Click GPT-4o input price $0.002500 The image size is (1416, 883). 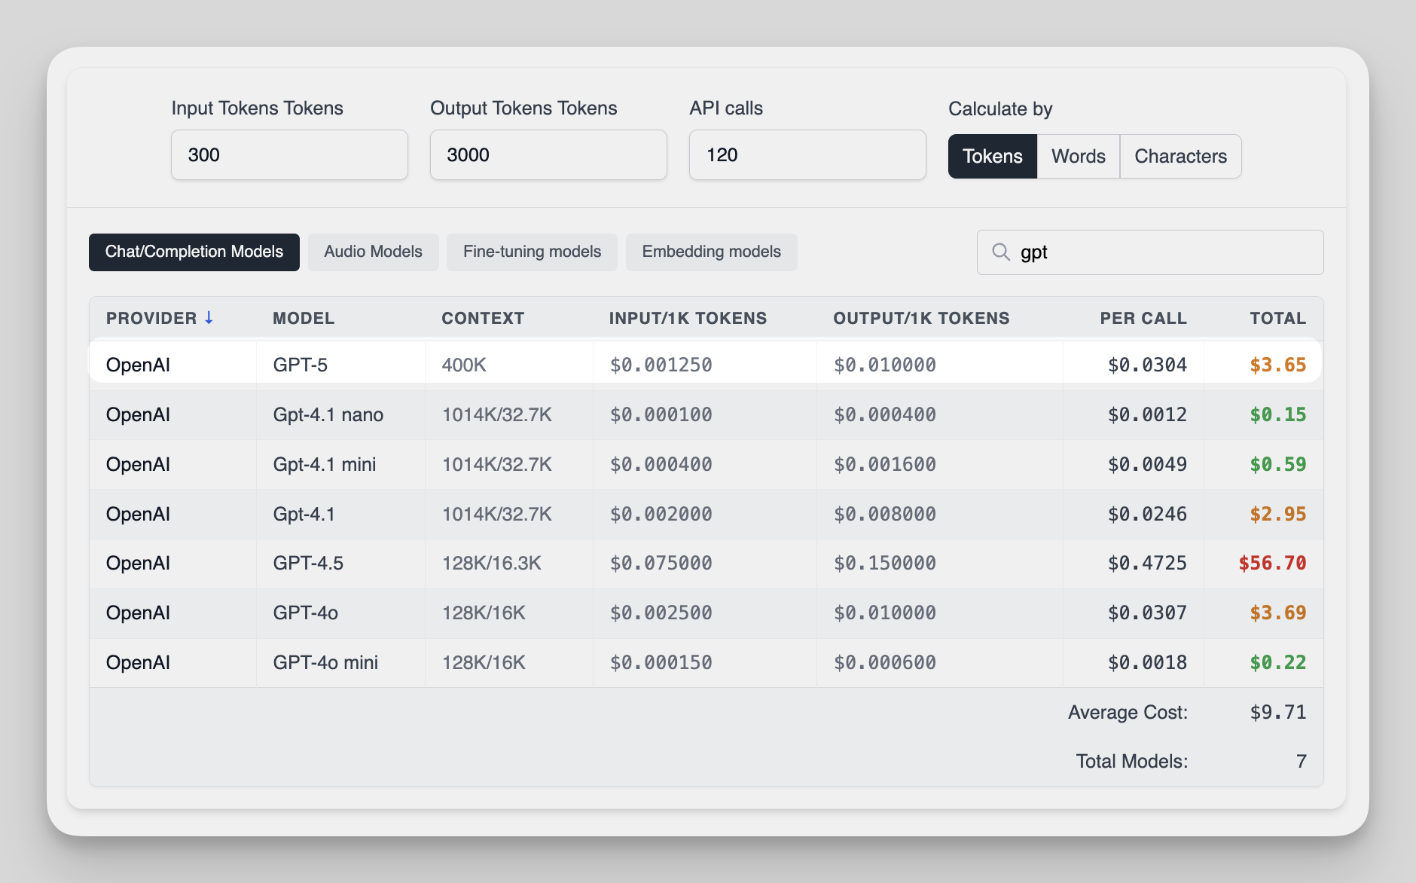(x=661, y=613)
